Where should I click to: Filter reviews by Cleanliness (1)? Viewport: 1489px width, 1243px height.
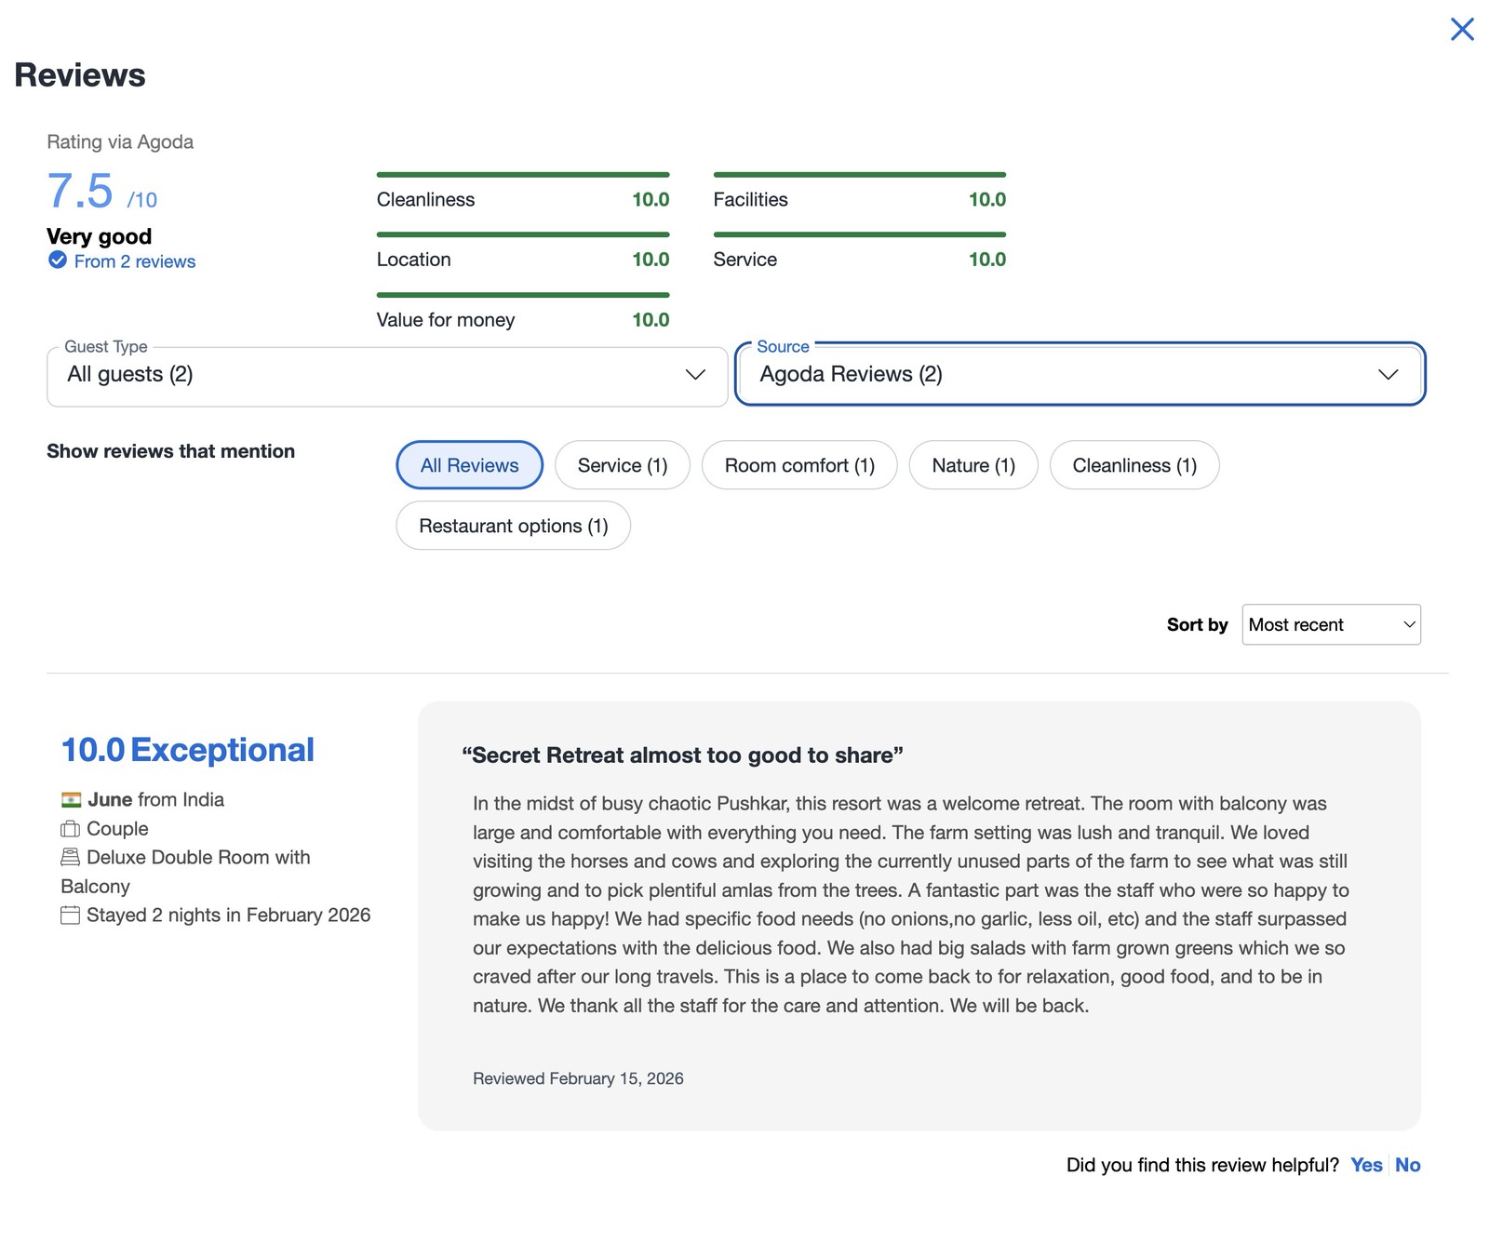(1134, 465)
